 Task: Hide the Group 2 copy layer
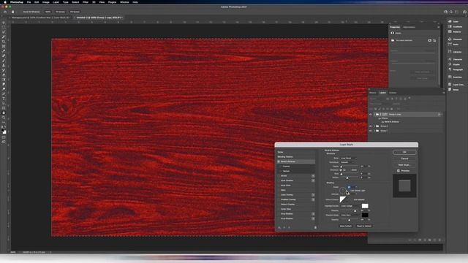(x=371, y=114)
